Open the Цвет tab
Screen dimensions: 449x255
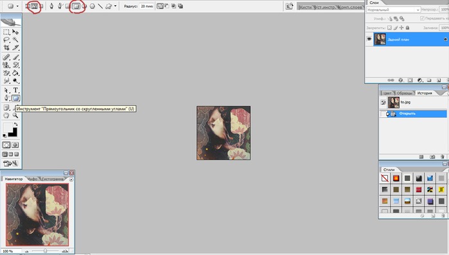(387, 93)
